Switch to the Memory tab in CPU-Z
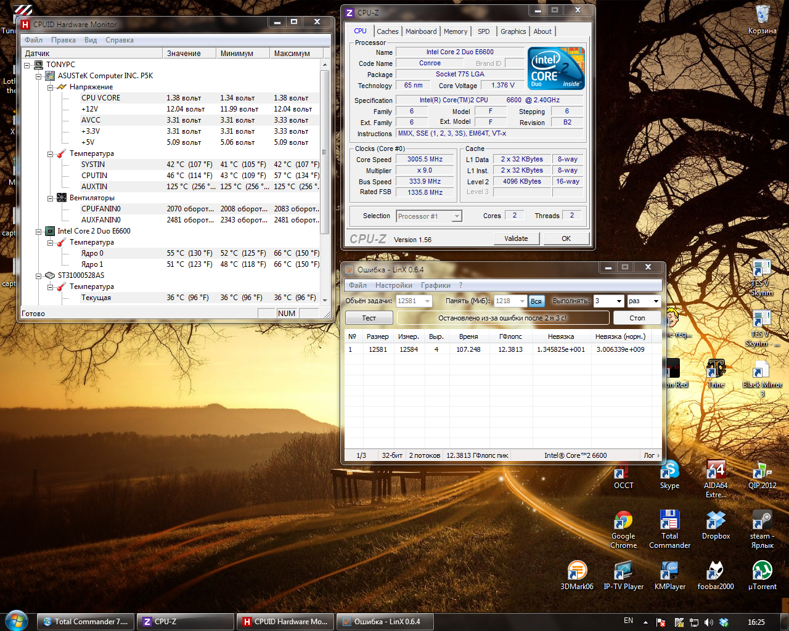This screenshot has height=631, width=789. pyautogui.click(x=456, y=31)
